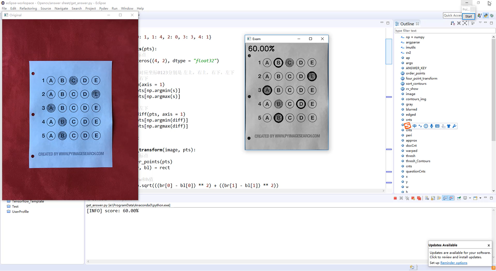This screenshot has width=496, height=271.
Task: Open the Reminder options link
Action: pos(454,263)
